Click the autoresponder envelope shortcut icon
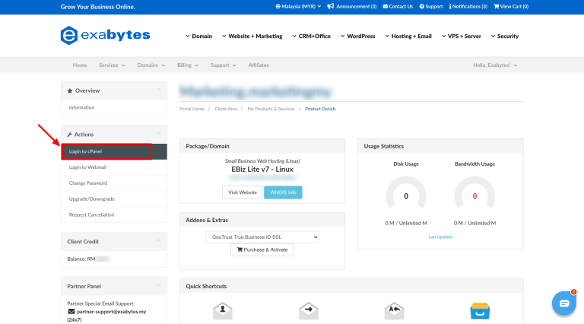Viewport: 584px width, 324px height. pos(394,311)
